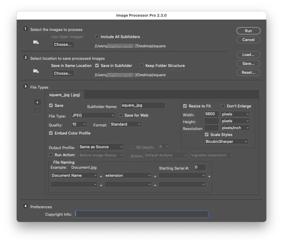This screenshot has height=244, width=283.
Task: Open the extension naming dropdown
Action: click(x=128, y=175)
